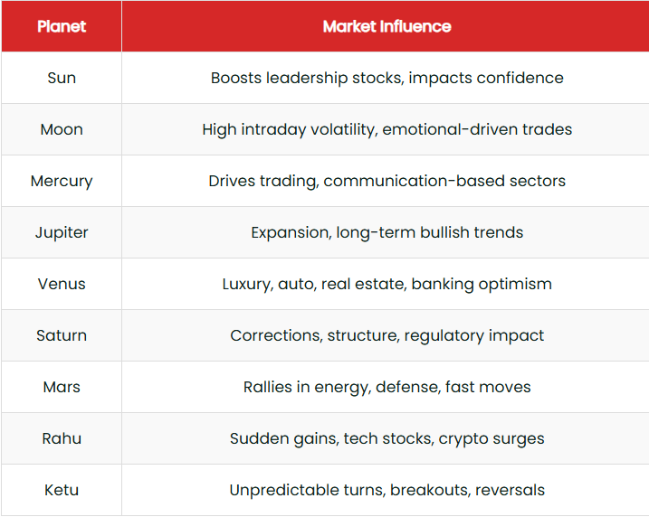This screenshot has height=517, width=649.
Task: Select the Mars planet cell
Action: coord(62,387)
